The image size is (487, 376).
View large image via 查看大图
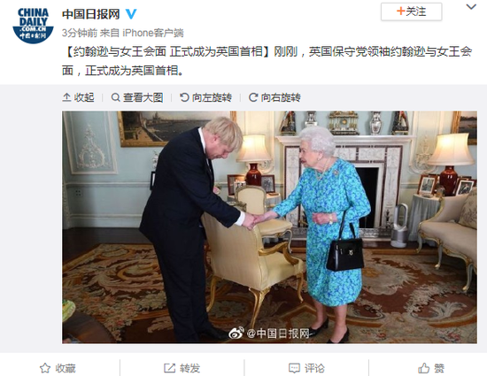[137, 97]
